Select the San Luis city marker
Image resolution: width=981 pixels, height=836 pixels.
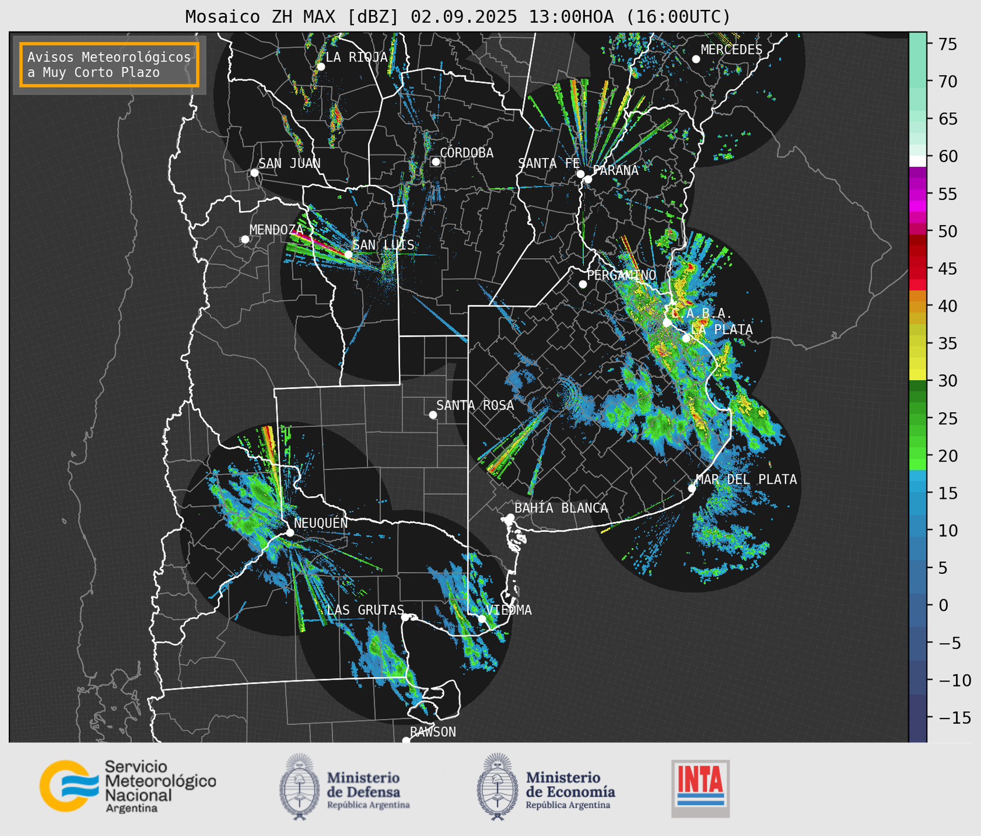[348, 255]
